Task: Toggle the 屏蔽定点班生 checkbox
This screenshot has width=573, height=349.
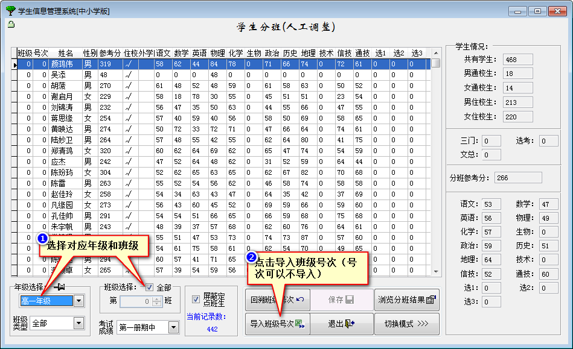Action: 195,300
